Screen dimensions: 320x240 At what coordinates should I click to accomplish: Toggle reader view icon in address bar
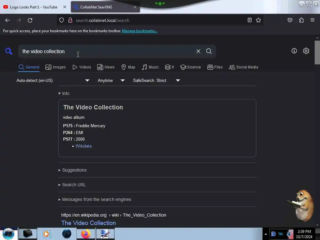click(x=250, y=20)
